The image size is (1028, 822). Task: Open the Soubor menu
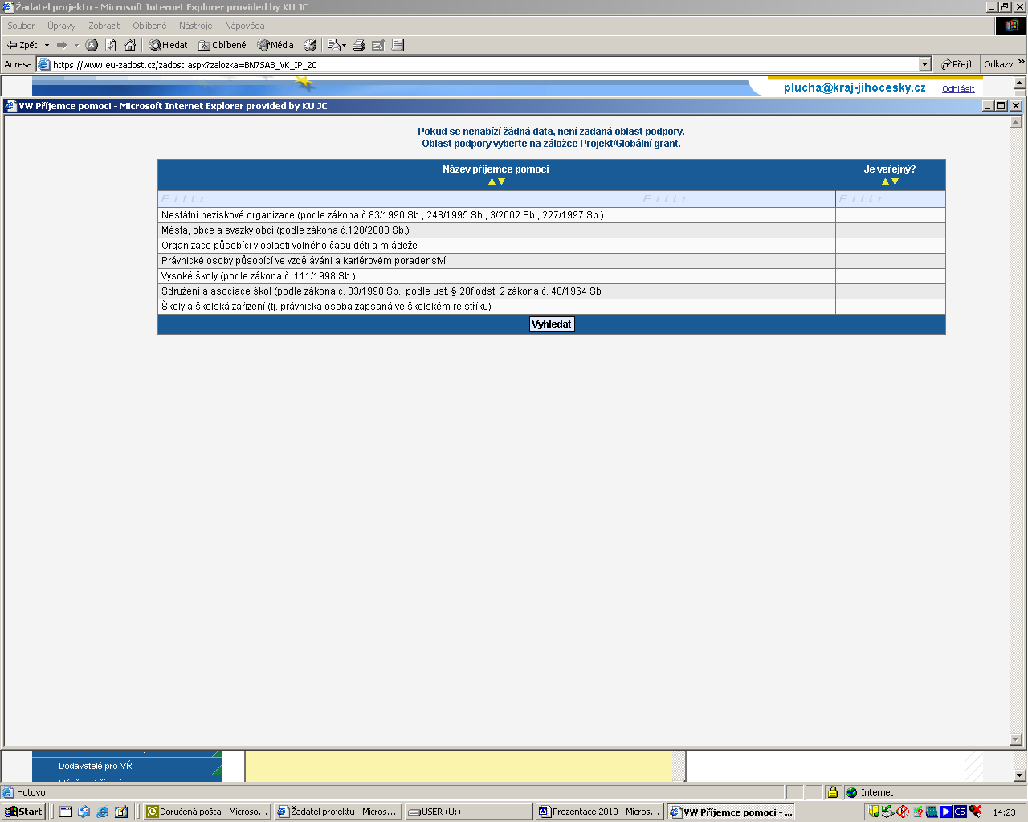coord(21,26)
